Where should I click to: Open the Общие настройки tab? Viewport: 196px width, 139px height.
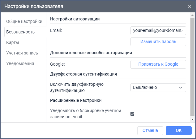coord(24,21)
